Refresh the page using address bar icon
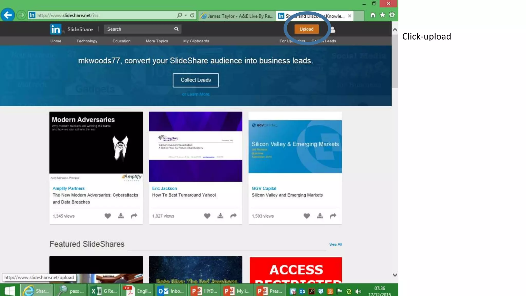526x296 pixels. click(x=192, y=15)
